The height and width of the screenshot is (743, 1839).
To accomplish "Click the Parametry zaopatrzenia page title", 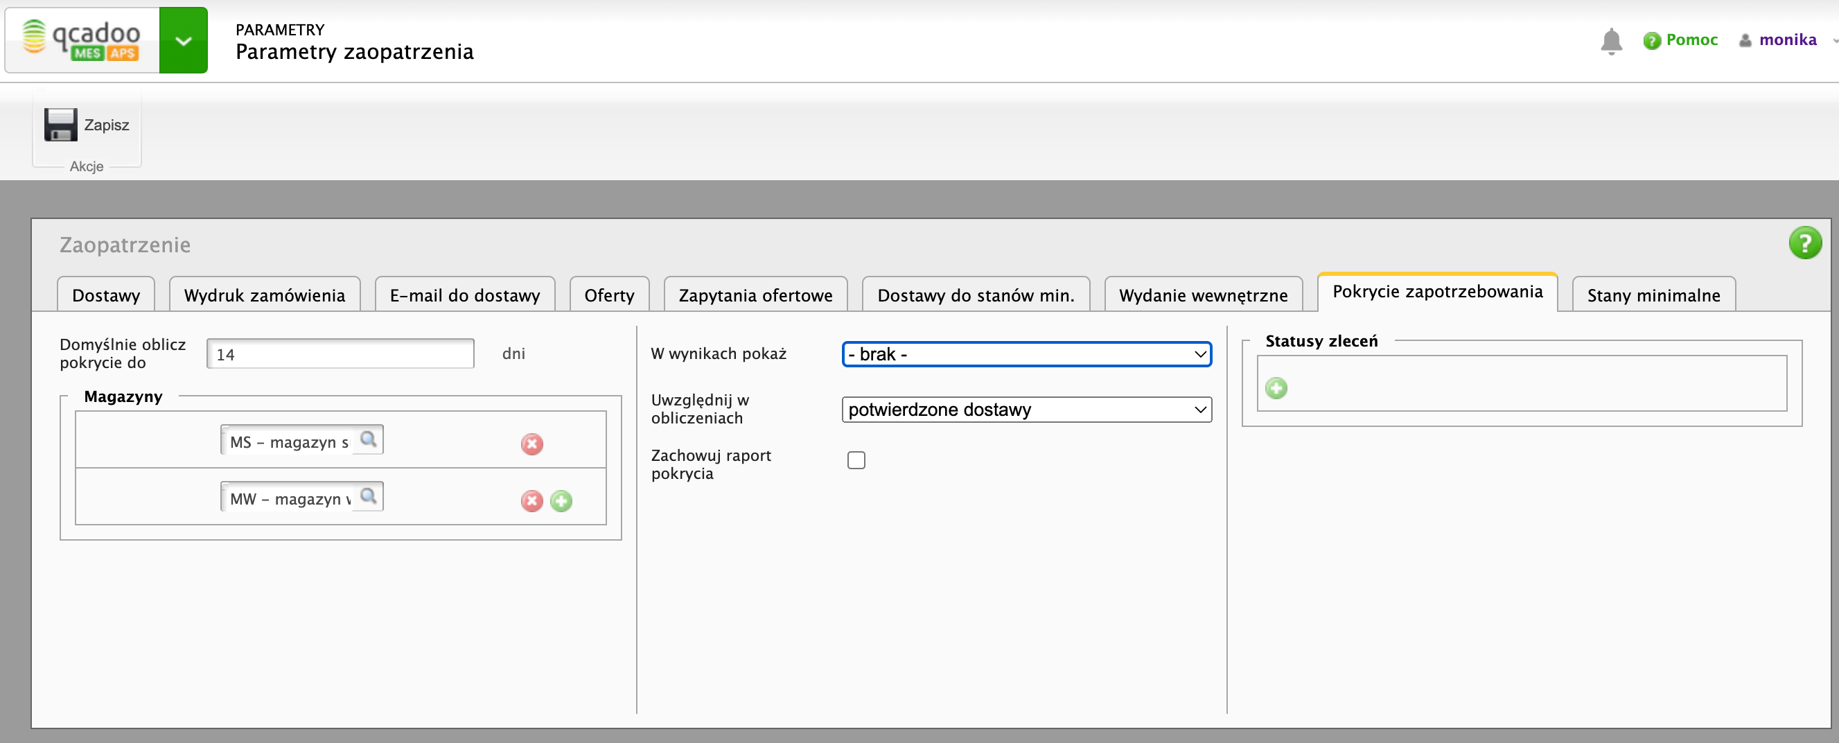I will (355, 52).
